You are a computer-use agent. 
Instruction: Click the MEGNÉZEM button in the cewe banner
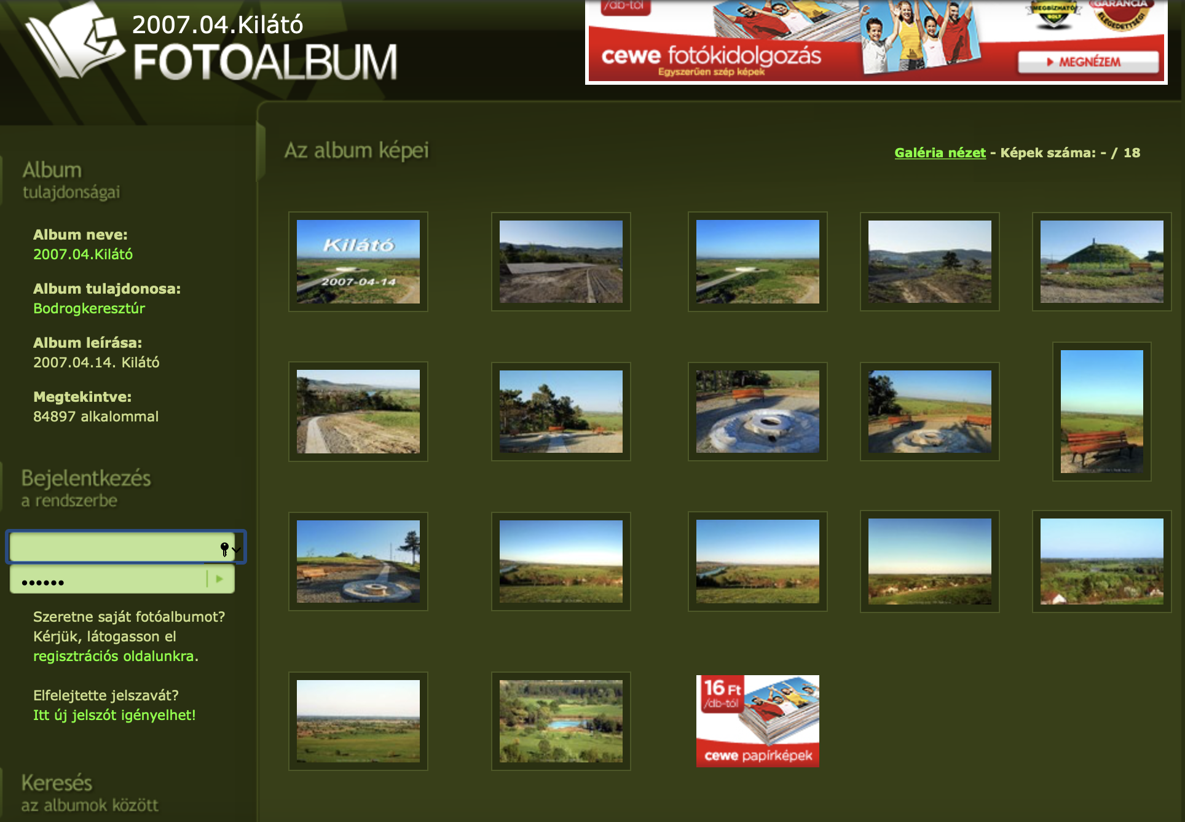[x=1088, y=62]
